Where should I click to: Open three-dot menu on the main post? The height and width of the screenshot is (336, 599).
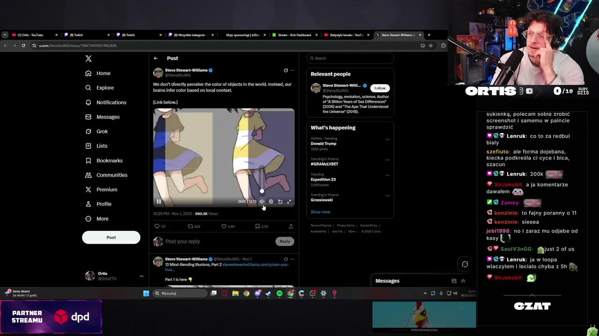(292, 70)
